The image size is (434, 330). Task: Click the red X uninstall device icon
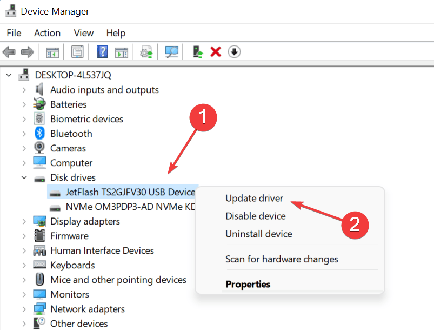coord(216,52)
